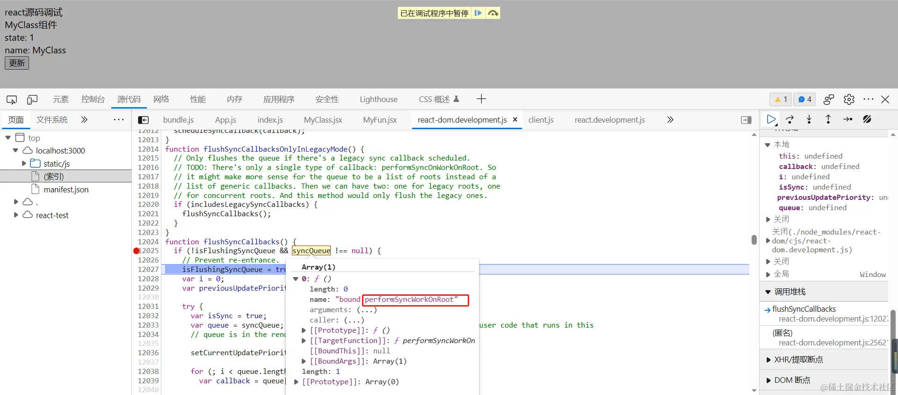Expand the react-test tree node
The height and width of the screenshot is (395, 898).
(16, 215)
